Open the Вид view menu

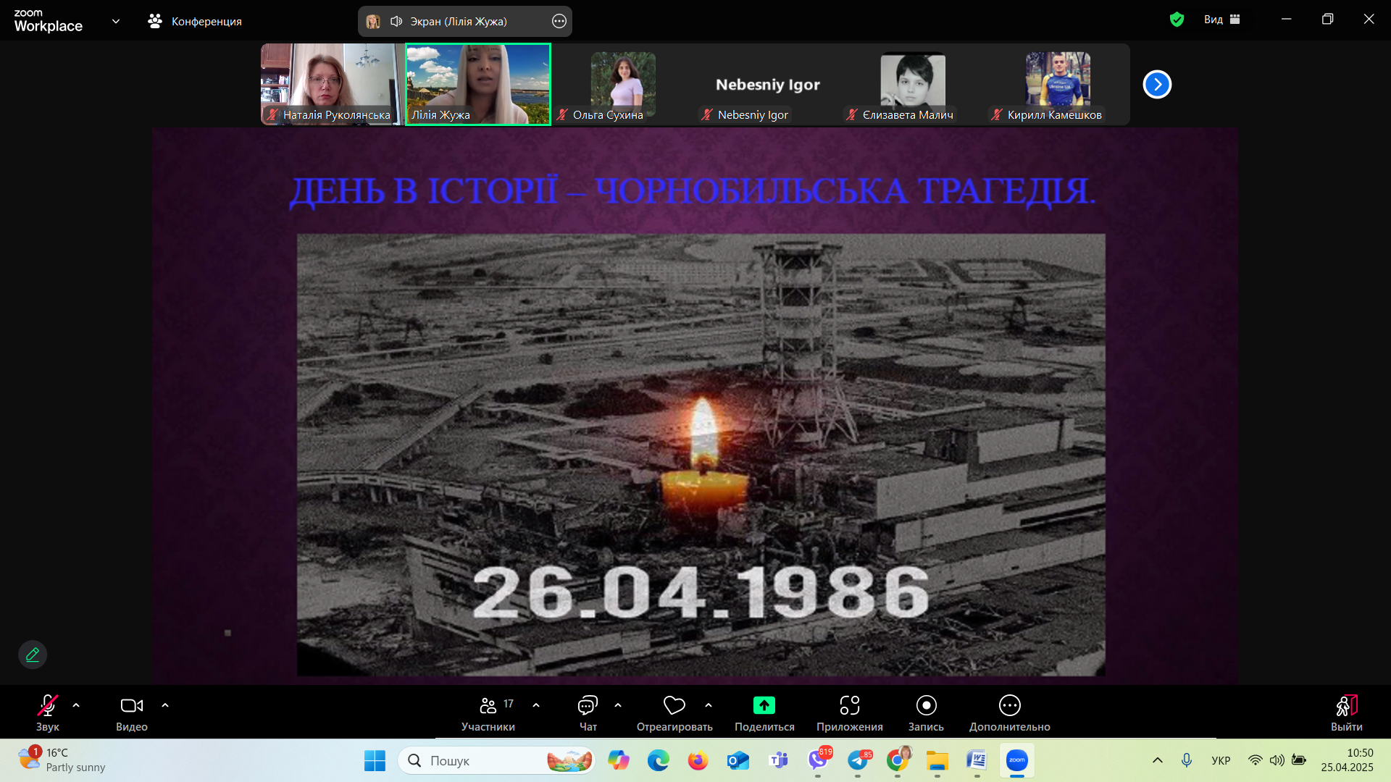tap(1221, 20)
